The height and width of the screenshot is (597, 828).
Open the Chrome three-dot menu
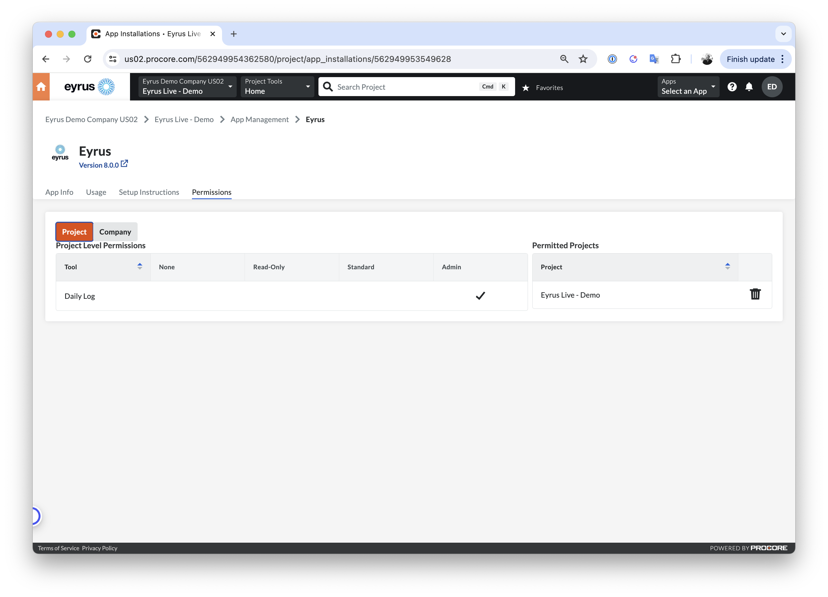tap(782, 59)
